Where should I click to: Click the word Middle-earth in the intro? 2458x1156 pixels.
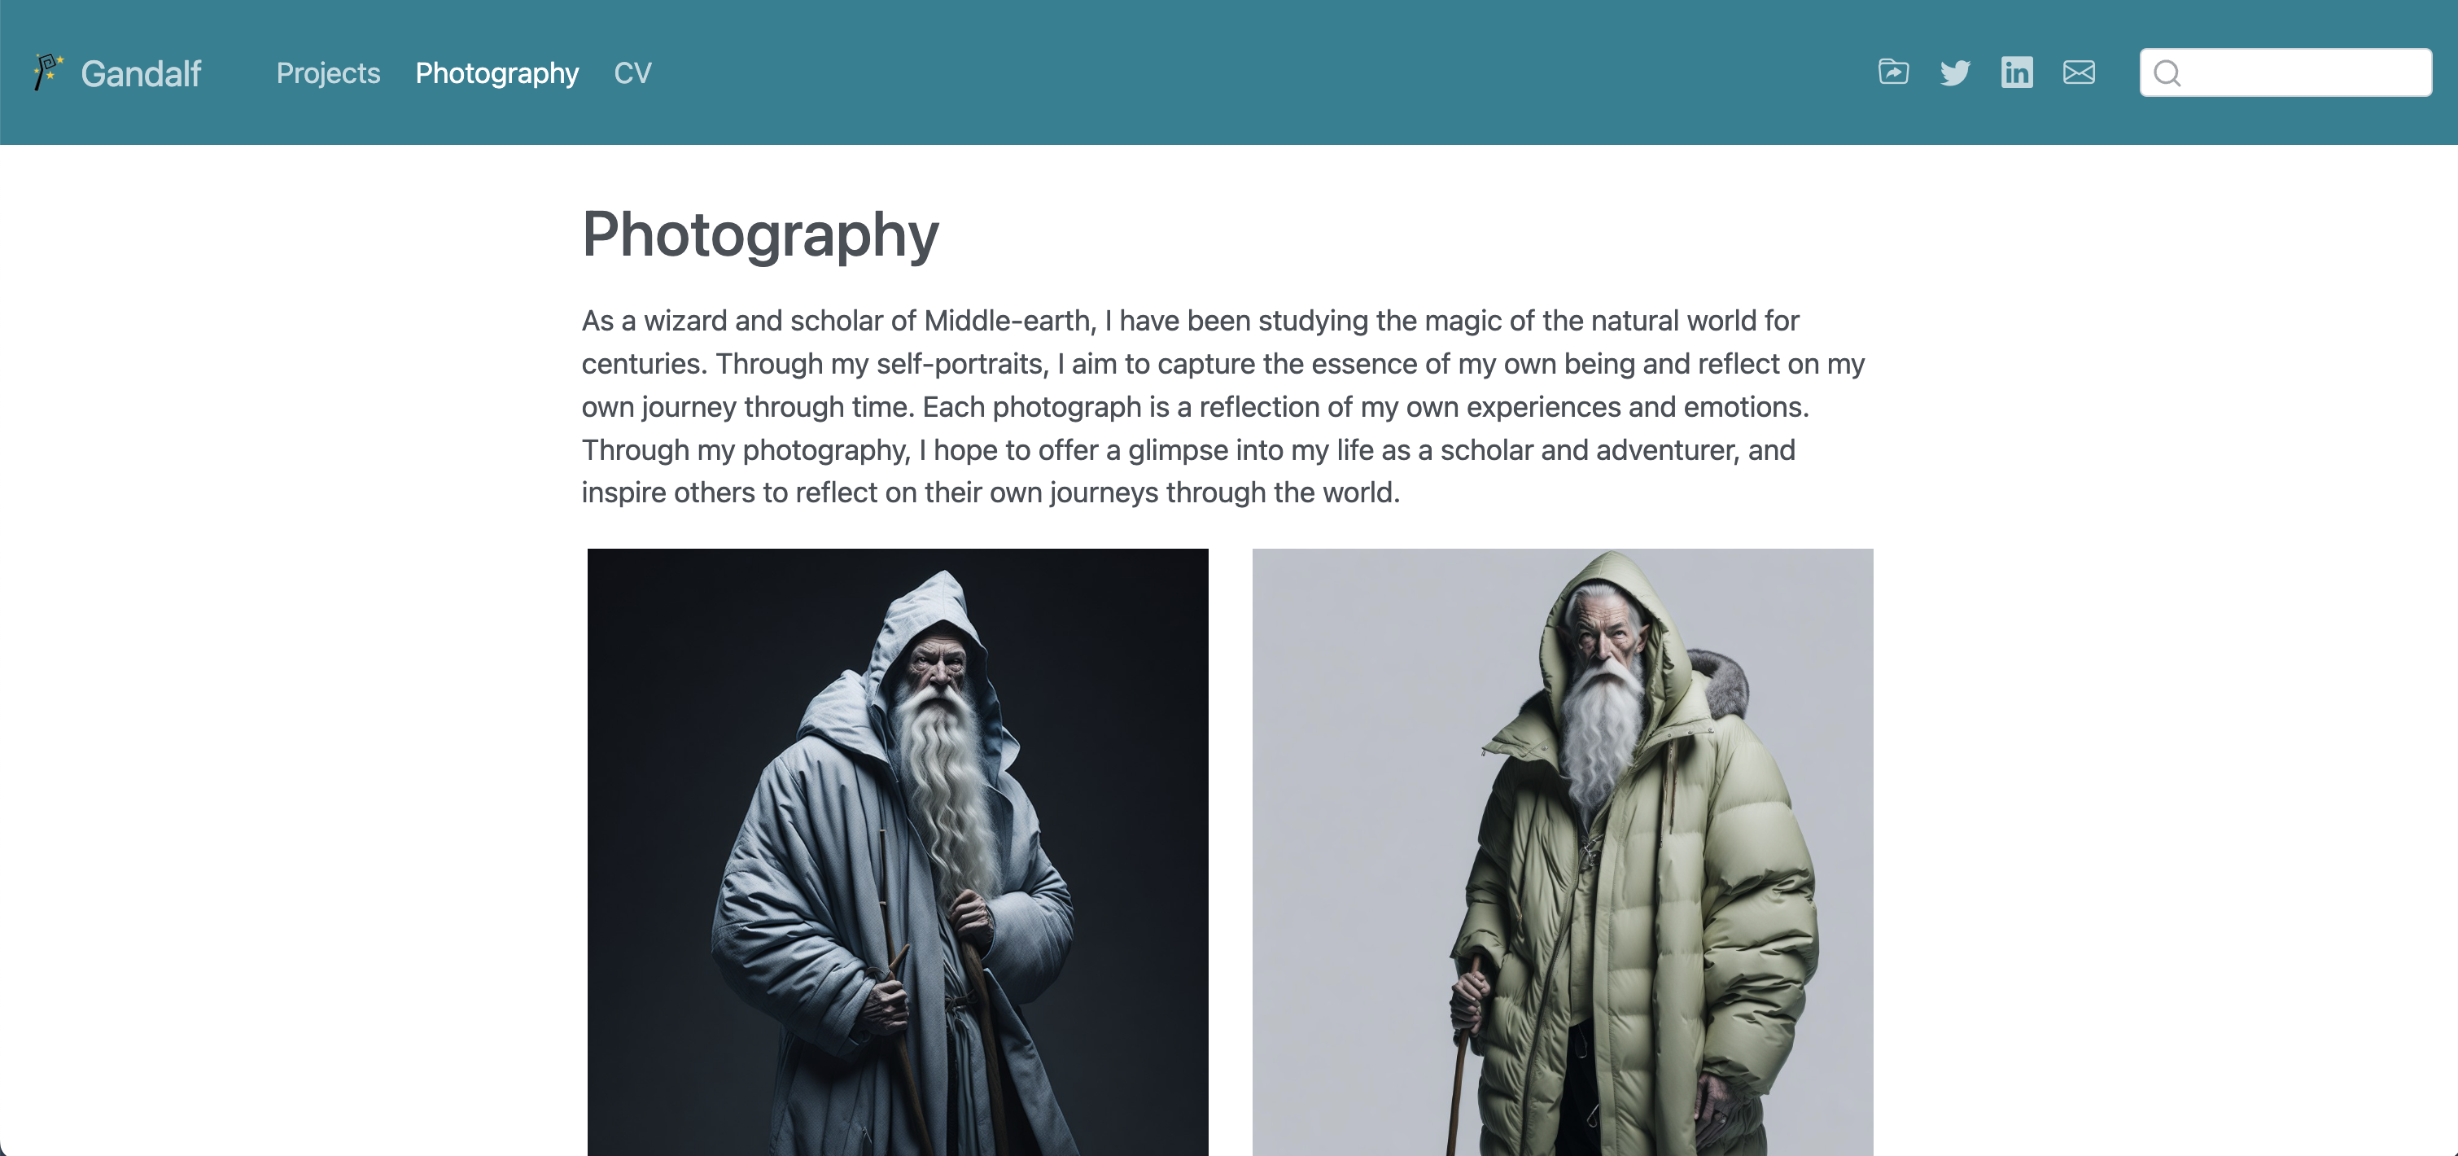tap(1008, 321)
